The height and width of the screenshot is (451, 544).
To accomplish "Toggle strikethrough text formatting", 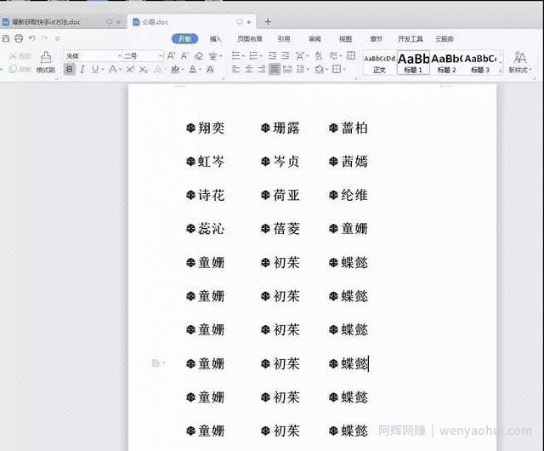I will click(112, 69).
